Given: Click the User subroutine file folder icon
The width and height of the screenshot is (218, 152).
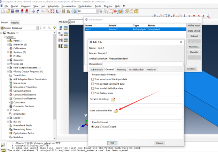Looking at the screenshot, I should [116, 111].
